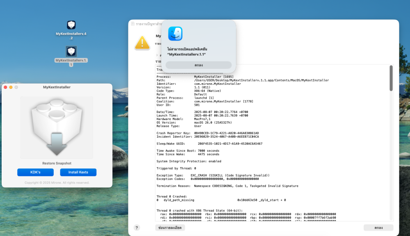Minimize the MyKextInstaller window

11,87
